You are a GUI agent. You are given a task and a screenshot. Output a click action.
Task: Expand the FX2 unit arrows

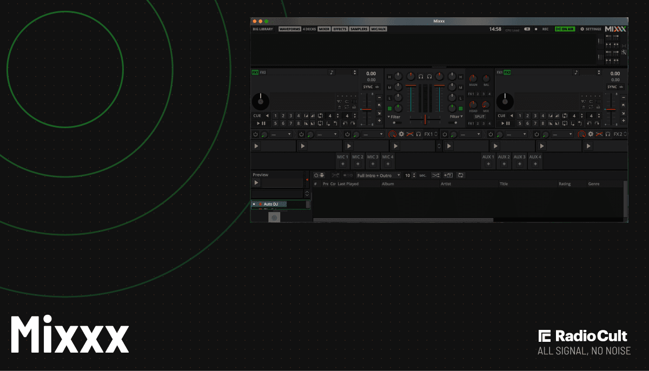tap(625, 134)
